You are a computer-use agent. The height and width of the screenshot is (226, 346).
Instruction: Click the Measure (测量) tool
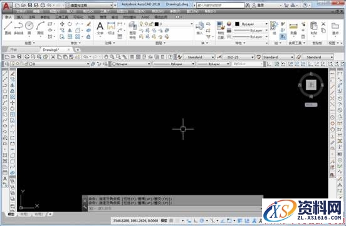[293, 28]
